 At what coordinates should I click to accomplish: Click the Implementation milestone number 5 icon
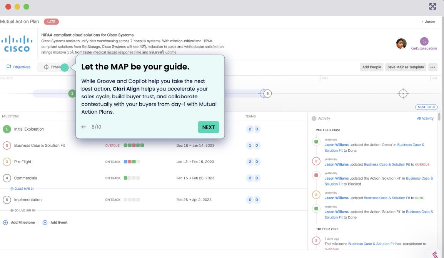coord(7,200)
